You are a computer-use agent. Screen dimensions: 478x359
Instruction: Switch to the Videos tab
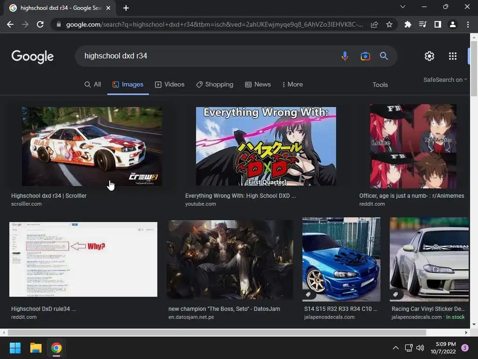tap(170, 85)
